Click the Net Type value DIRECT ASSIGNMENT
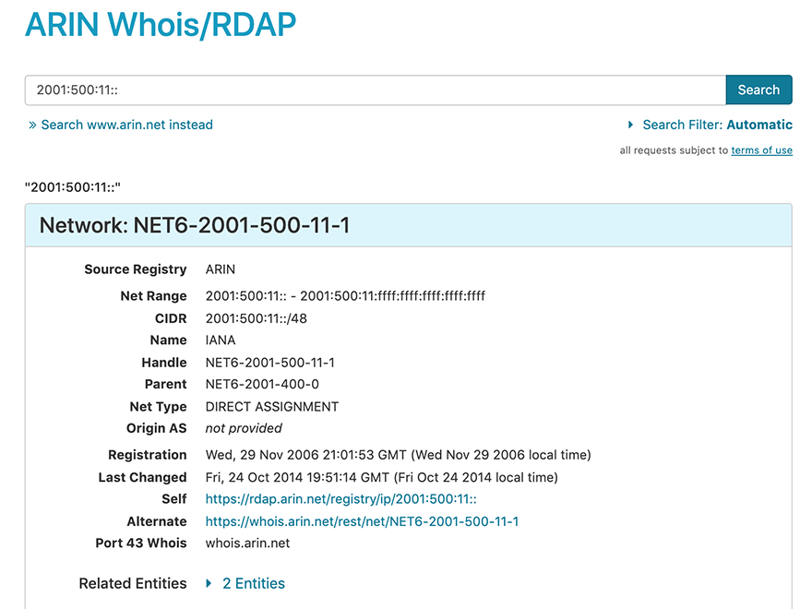 tap(272, 407)
